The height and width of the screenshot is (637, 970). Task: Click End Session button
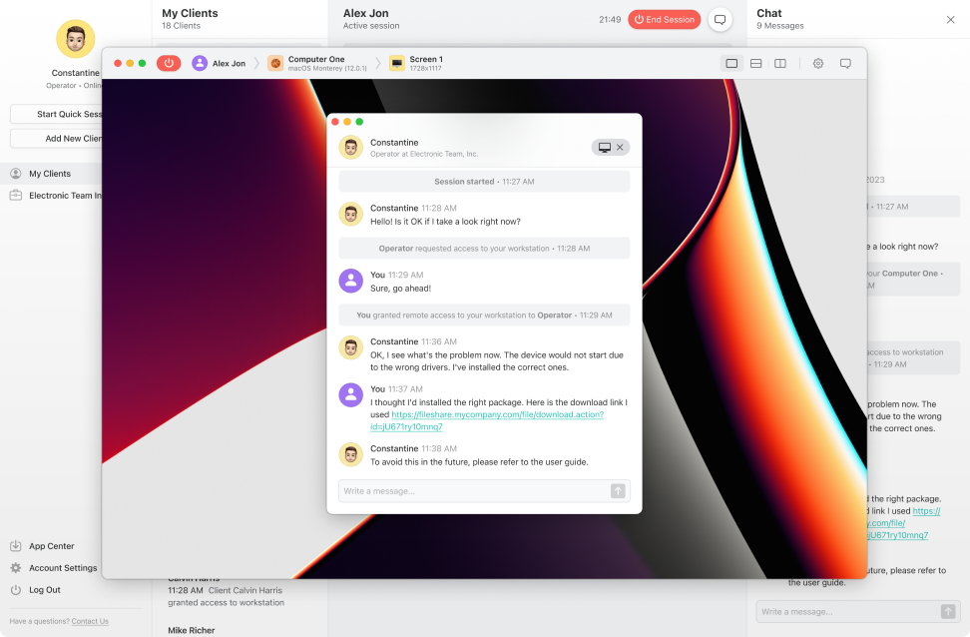[x=664, y=19]
